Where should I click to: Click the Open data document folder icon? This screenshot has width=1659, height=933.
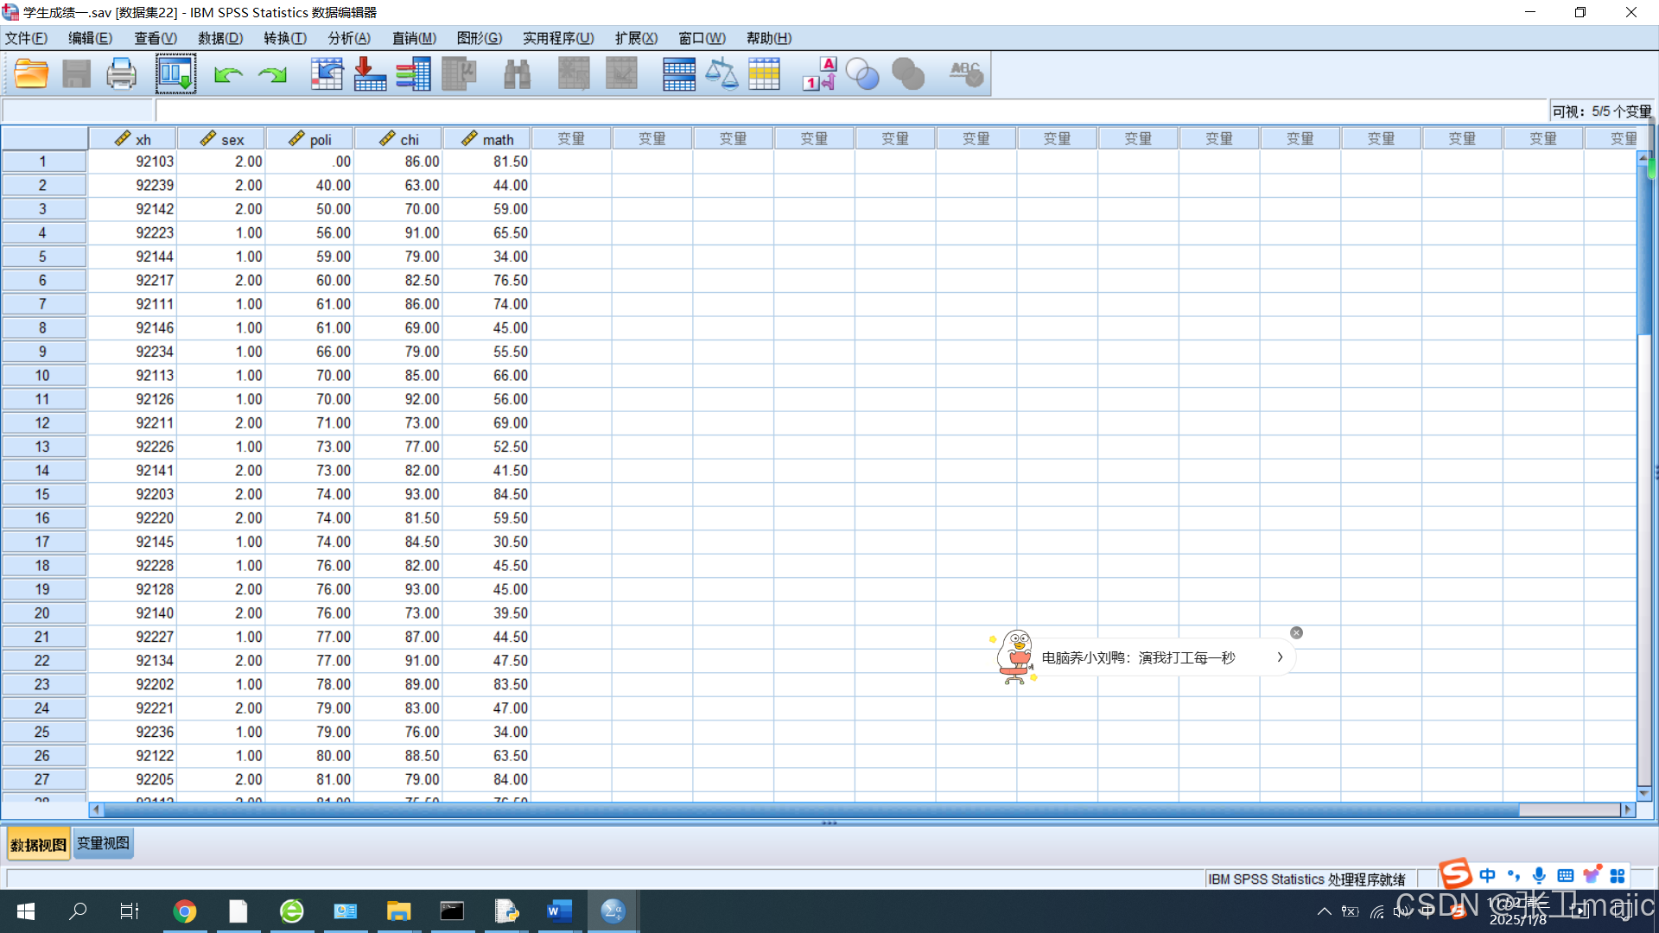[31, 74]
